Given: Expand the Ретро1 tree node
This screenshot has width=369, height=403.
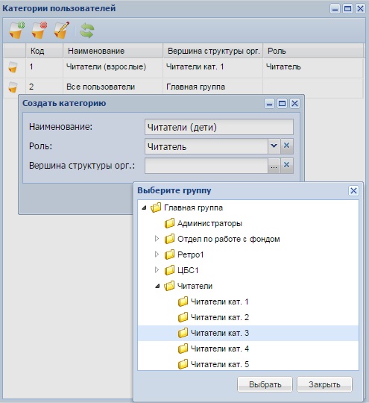Looking at the screenshot, I should (157, 254).
